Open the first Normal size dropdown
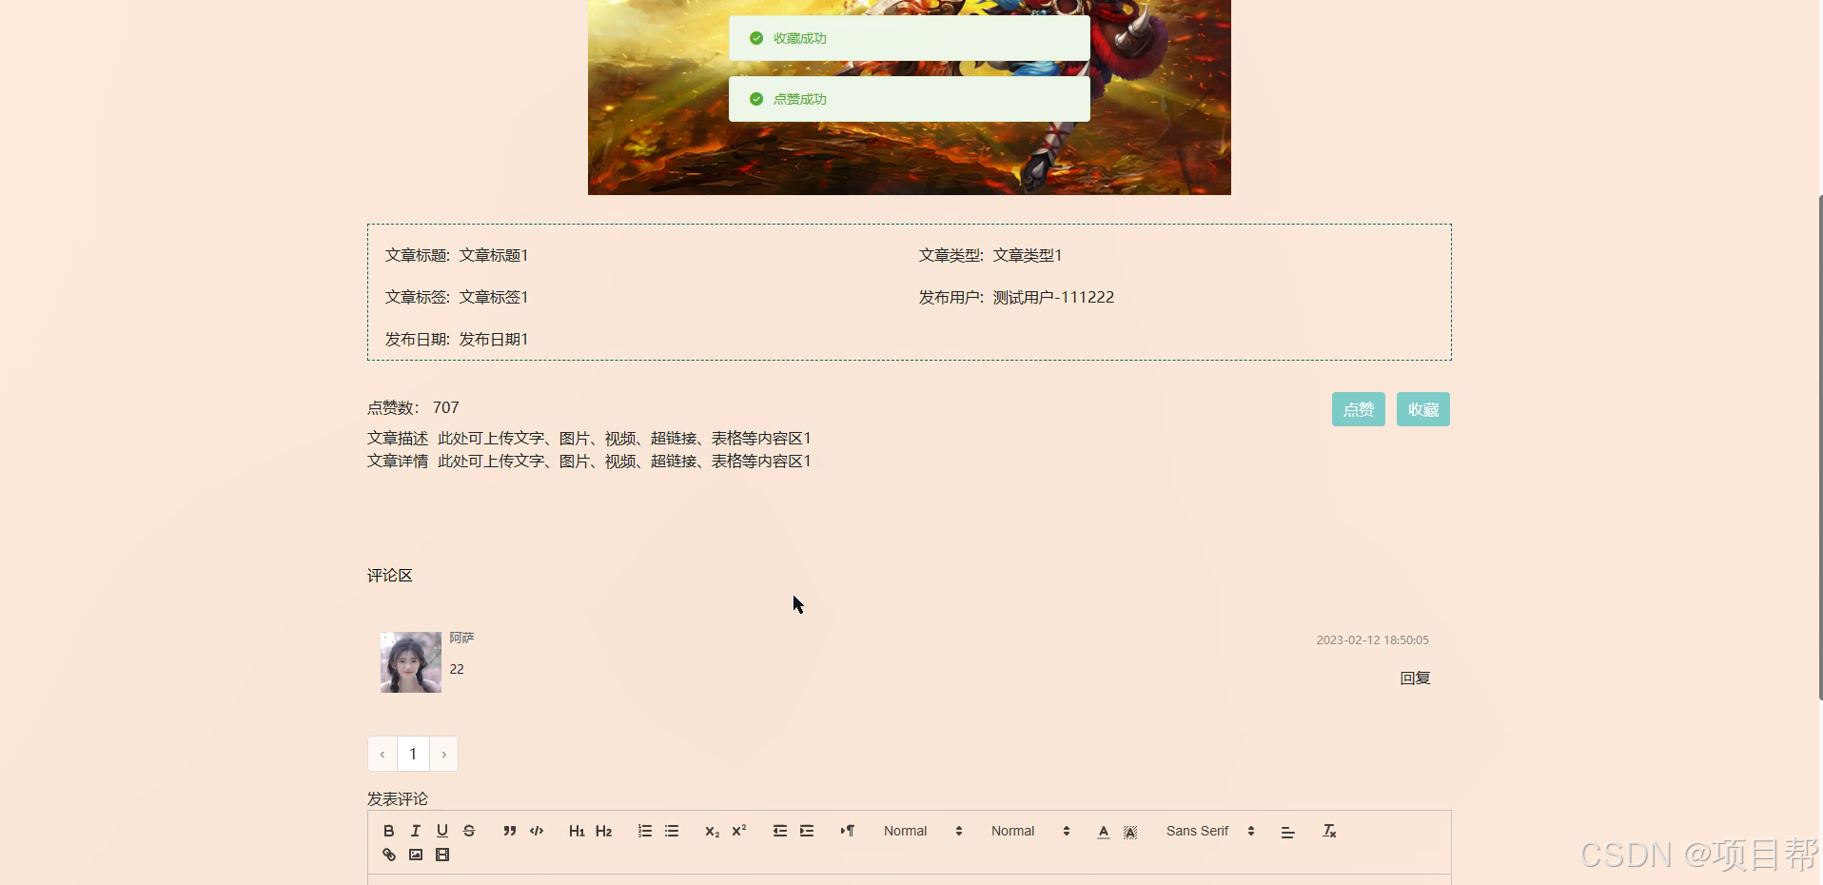1823x885 pixels. (x=923, y=831)
